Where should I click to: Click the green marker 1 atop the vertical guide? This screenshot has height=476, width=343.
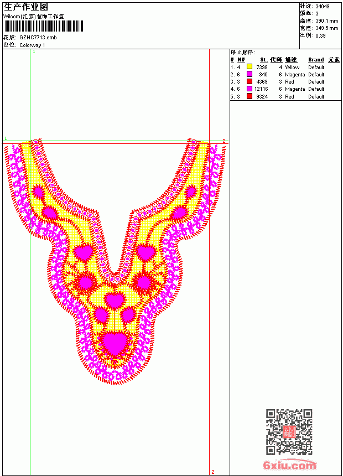34,52
